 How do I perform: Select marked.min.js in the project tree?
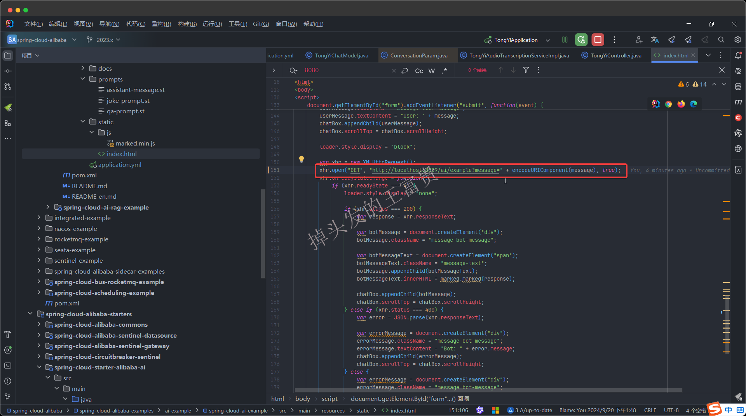[x=135, y=143]
